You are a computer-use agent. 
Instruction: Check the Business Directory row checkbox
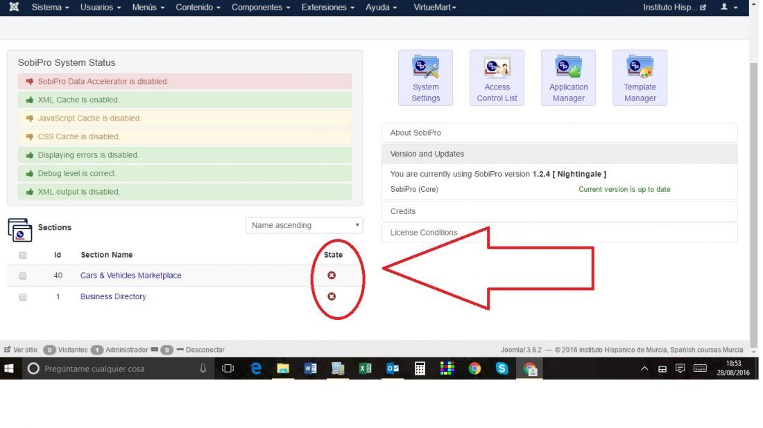click(x=23, y=297)
